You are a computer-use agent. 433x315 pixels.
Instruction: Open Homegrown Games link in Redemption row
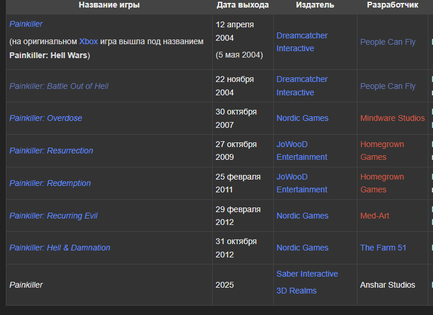[x=382, y=183]
